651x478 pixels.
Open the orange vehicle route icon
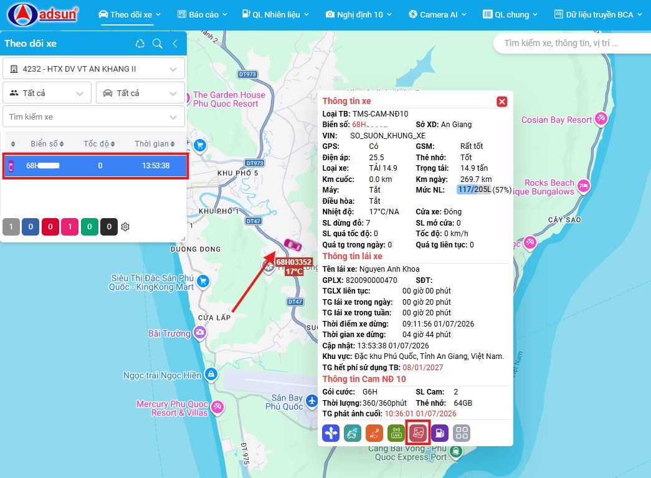pyautogui.click(x=374, y=433)
